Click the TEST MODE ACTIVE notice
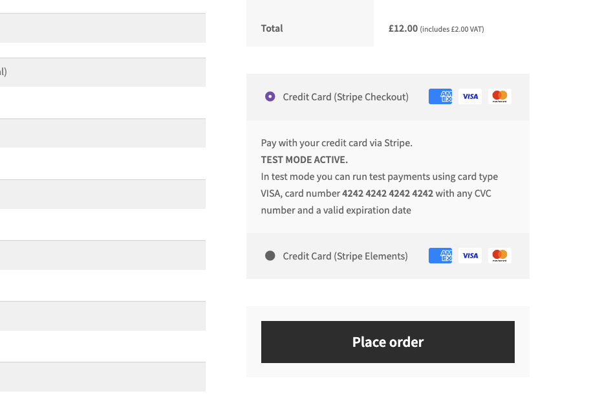613x420 pixels. pyautogui.click(x=304, y=160)
